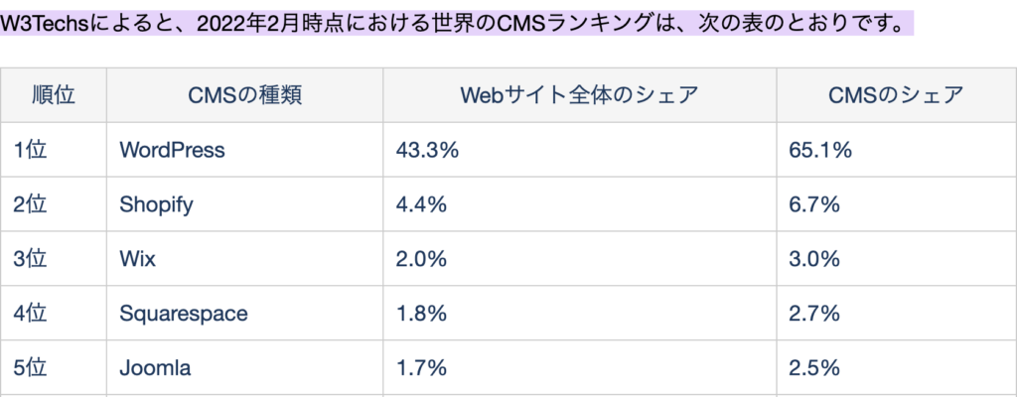Select the WordPress cell
Viewport: 1017px width, 397px height.
click(172, 150)
